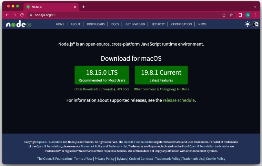Close the Node.js browser tab

pyautogui.click(x=74, y=7)
